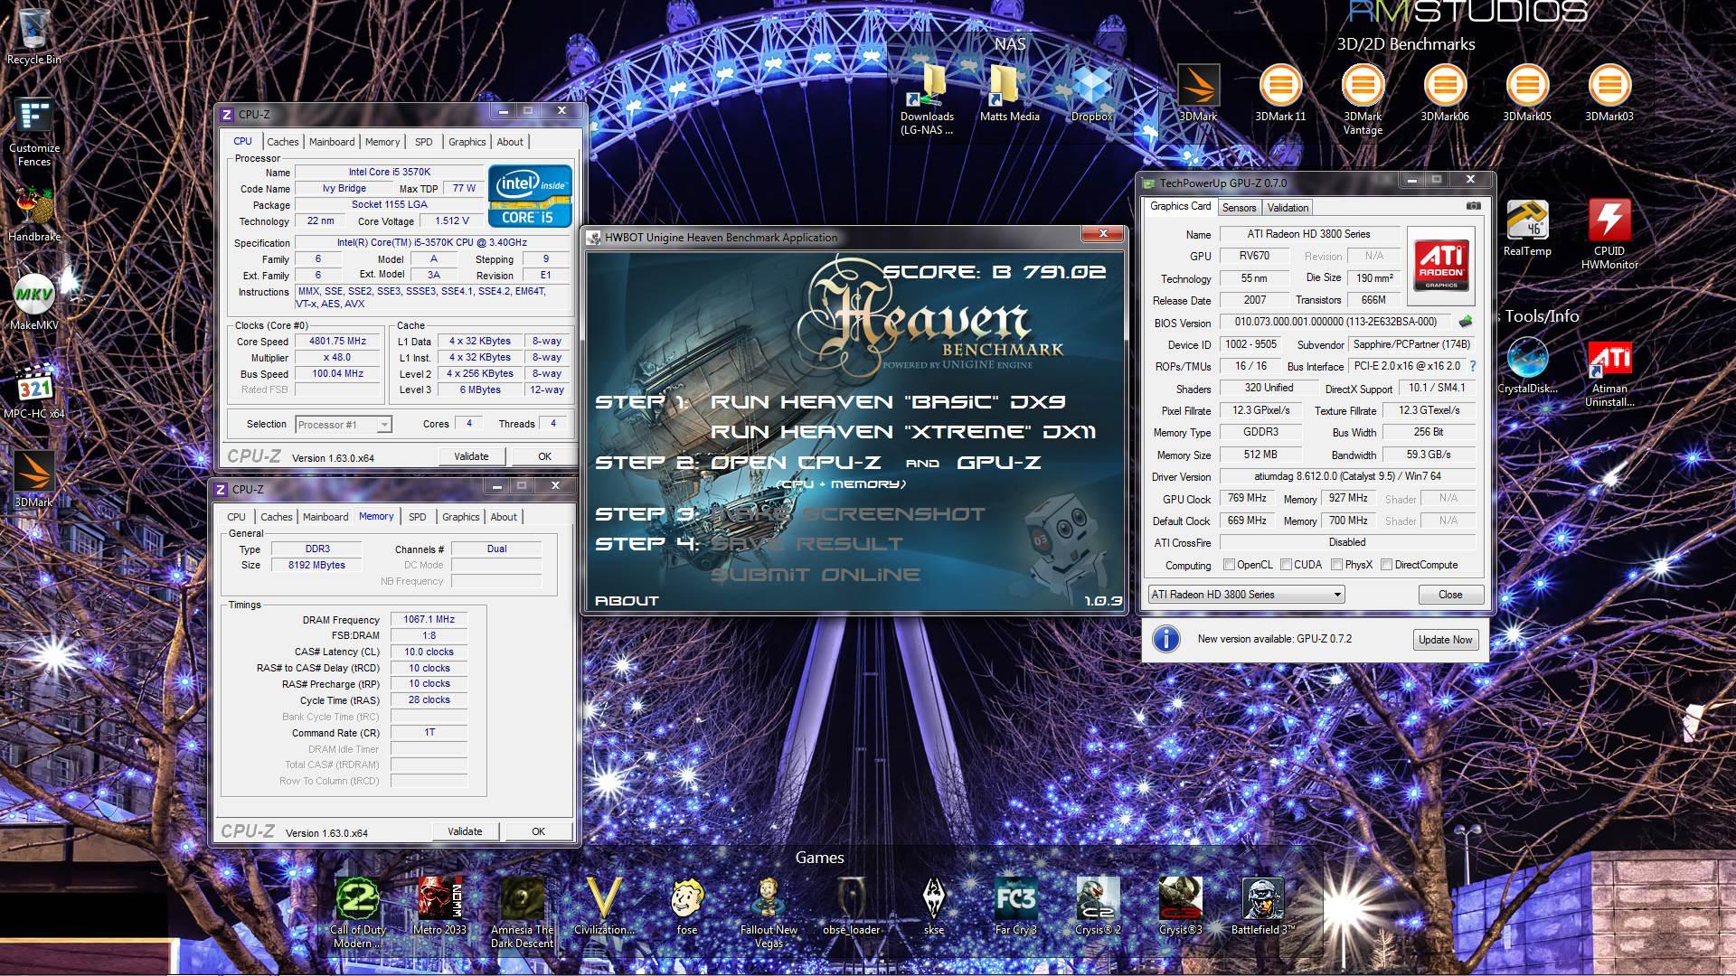Toggle DirectCompute checkbox in GPU-Z
This screenshot has height=976, width=1736.
point(1386,565)
